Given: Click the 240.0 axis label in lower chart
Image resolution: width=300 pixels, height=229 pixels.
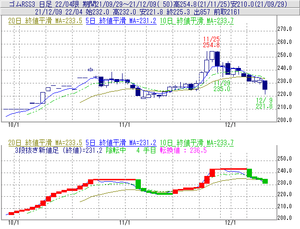Looking at the screenshot, I should click(285, 171).
